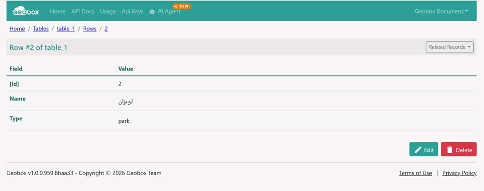Open the Home navbar item
Screen dimensions: 484x191
coord(58,12)
